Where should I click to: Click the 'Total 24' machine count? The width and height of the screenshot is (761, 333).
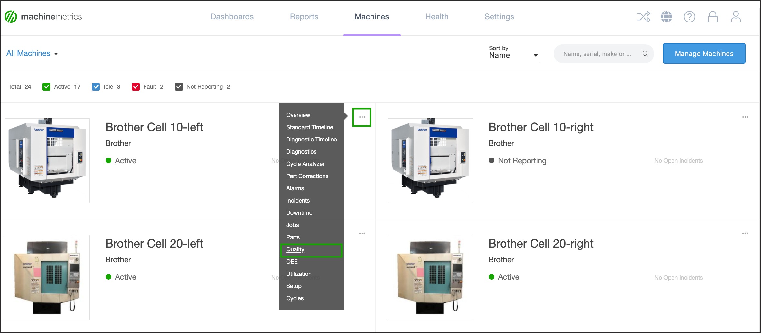20,87
